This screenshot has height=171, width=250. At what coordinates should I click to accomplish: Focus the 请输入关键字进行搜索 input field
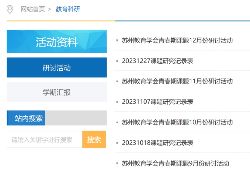pyautogui.click(x=45, y=139)
